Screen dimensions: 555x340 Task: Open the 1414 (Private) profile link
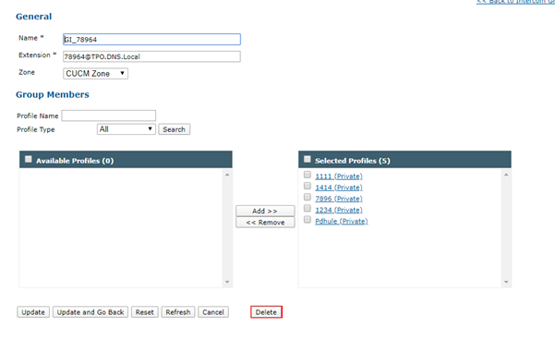pyautogui.click(x=339, y=188)
